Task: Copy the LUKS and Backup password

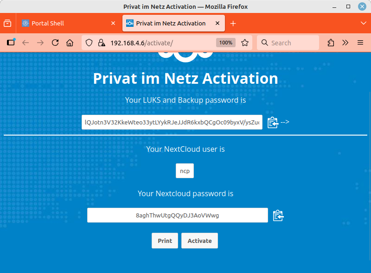Action: coord(273,123)
